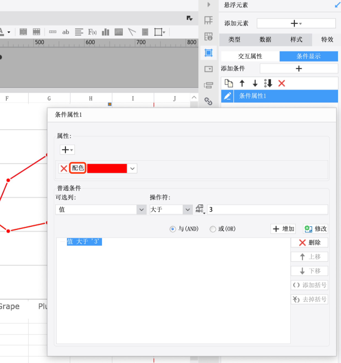Delete the condition with the red X above the list
This screenshot has height=363, width=341.
pyautogui.click(x=282, y=83)
